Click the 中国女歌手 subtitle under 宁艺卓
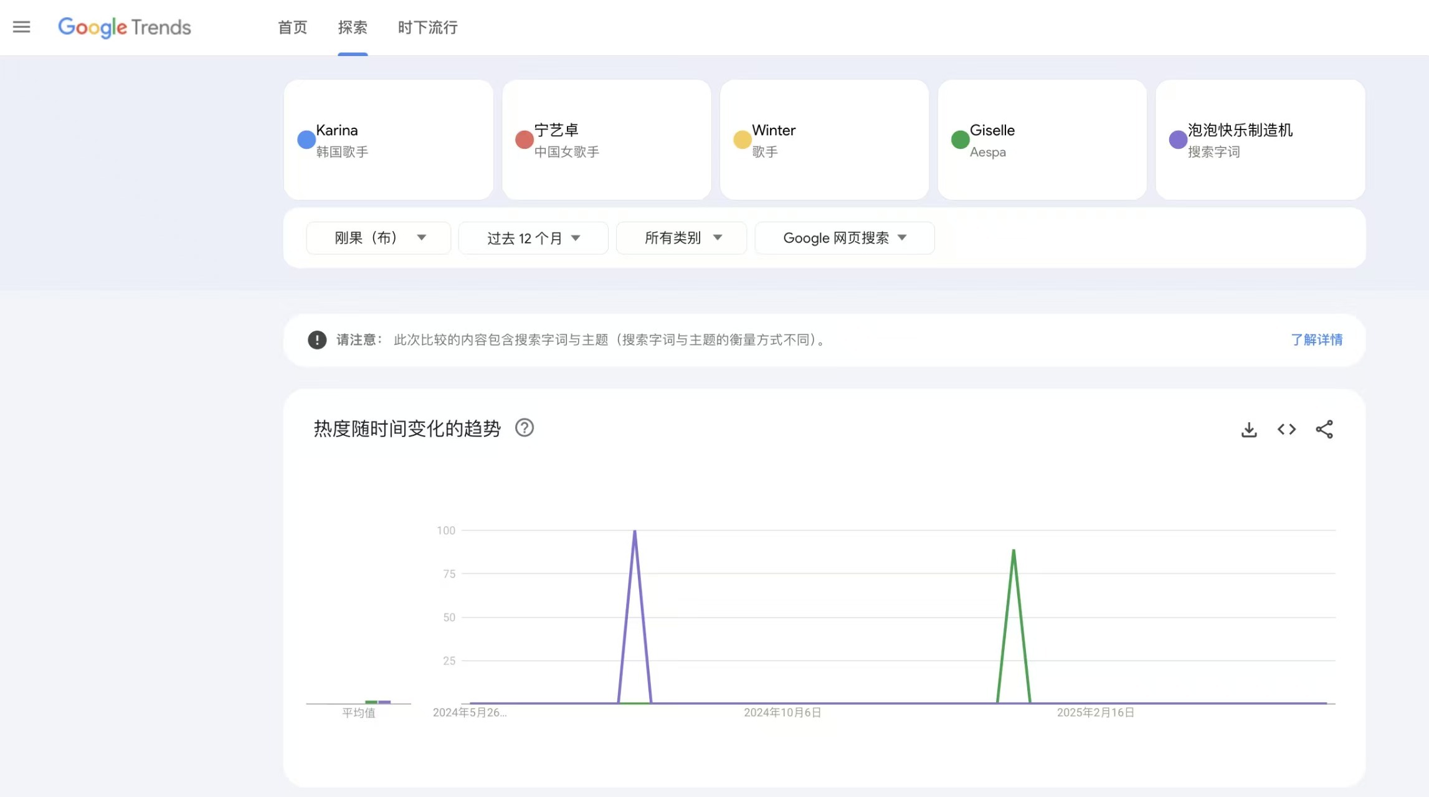 tap(567, 152)
